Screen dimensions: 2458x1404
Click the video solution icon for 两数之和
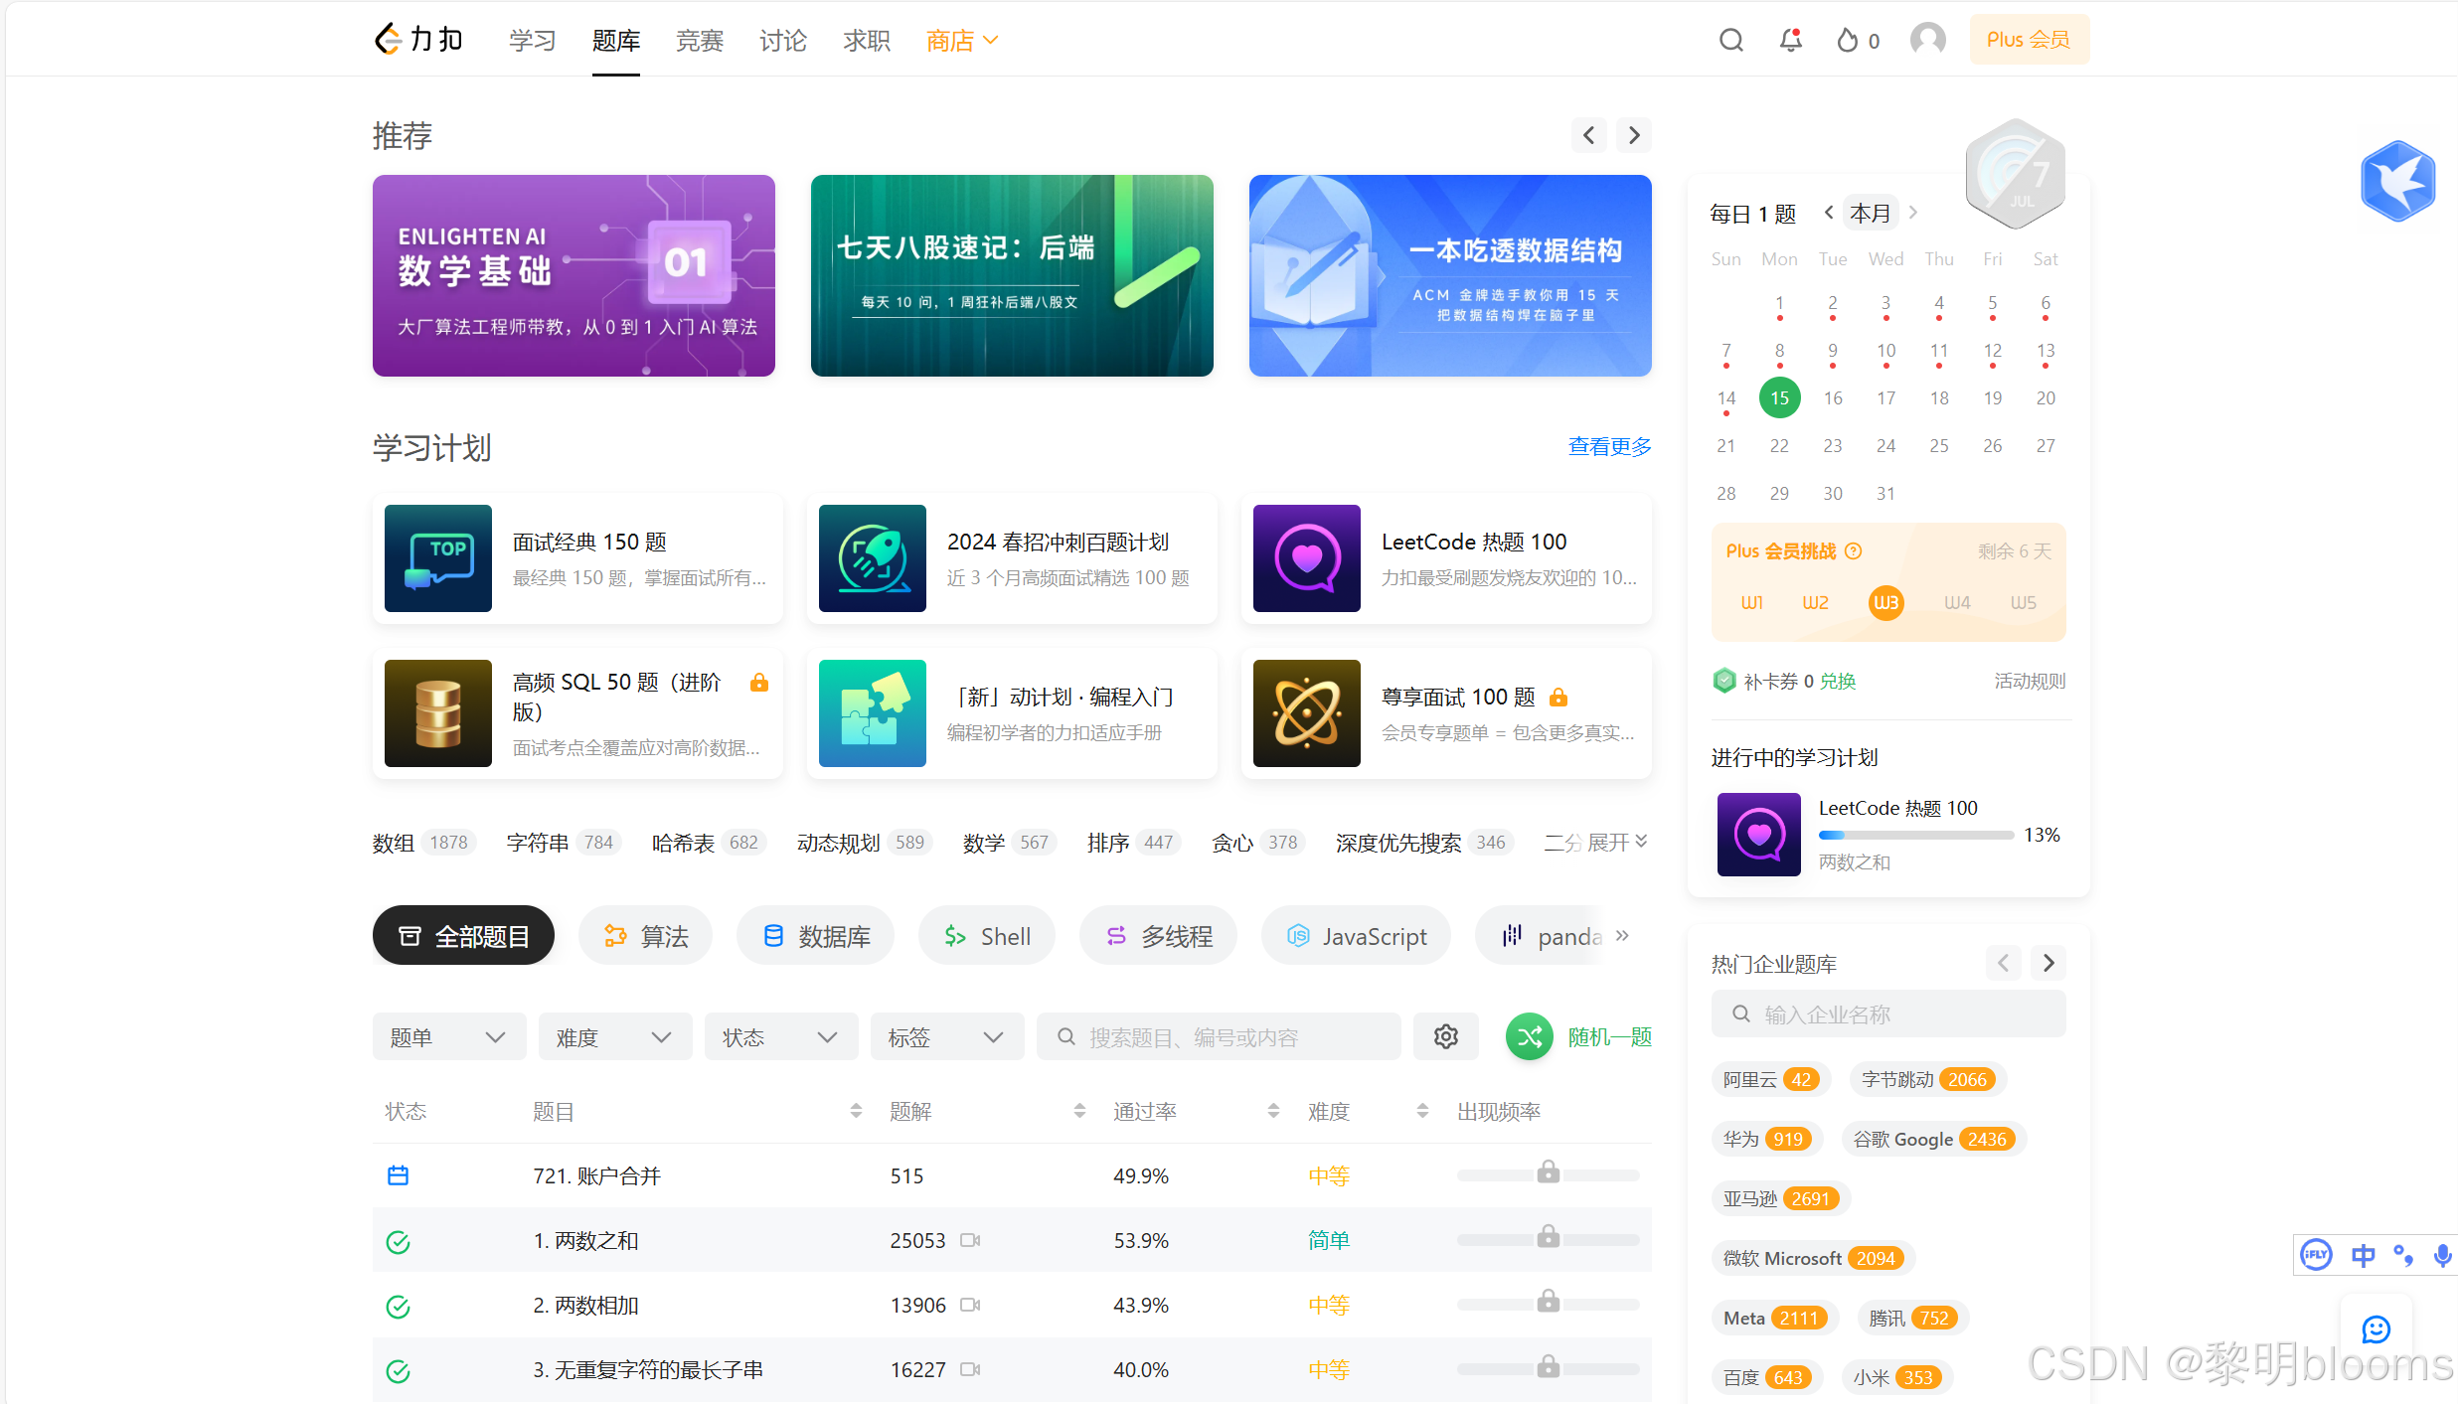[x=970, y=1240]
